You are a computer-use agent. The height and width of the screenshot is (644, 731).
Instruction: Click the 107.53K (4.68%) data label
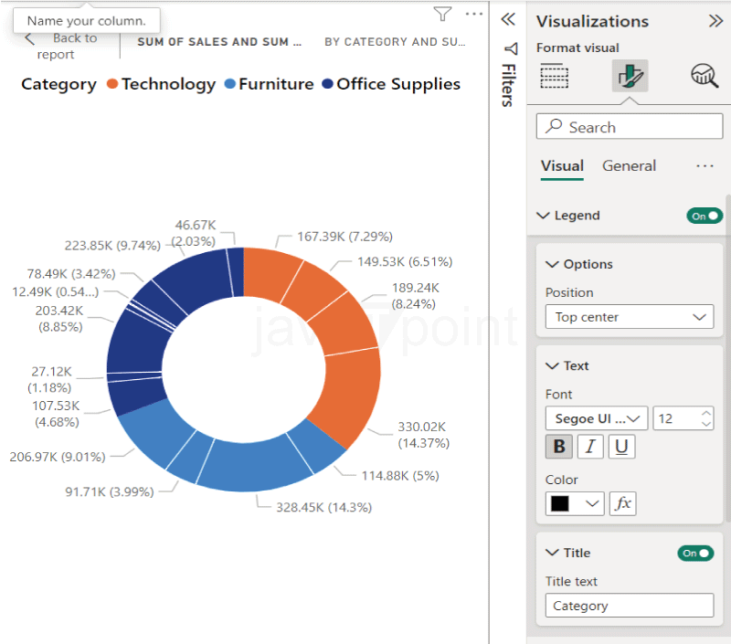click(x=57, y=414)
